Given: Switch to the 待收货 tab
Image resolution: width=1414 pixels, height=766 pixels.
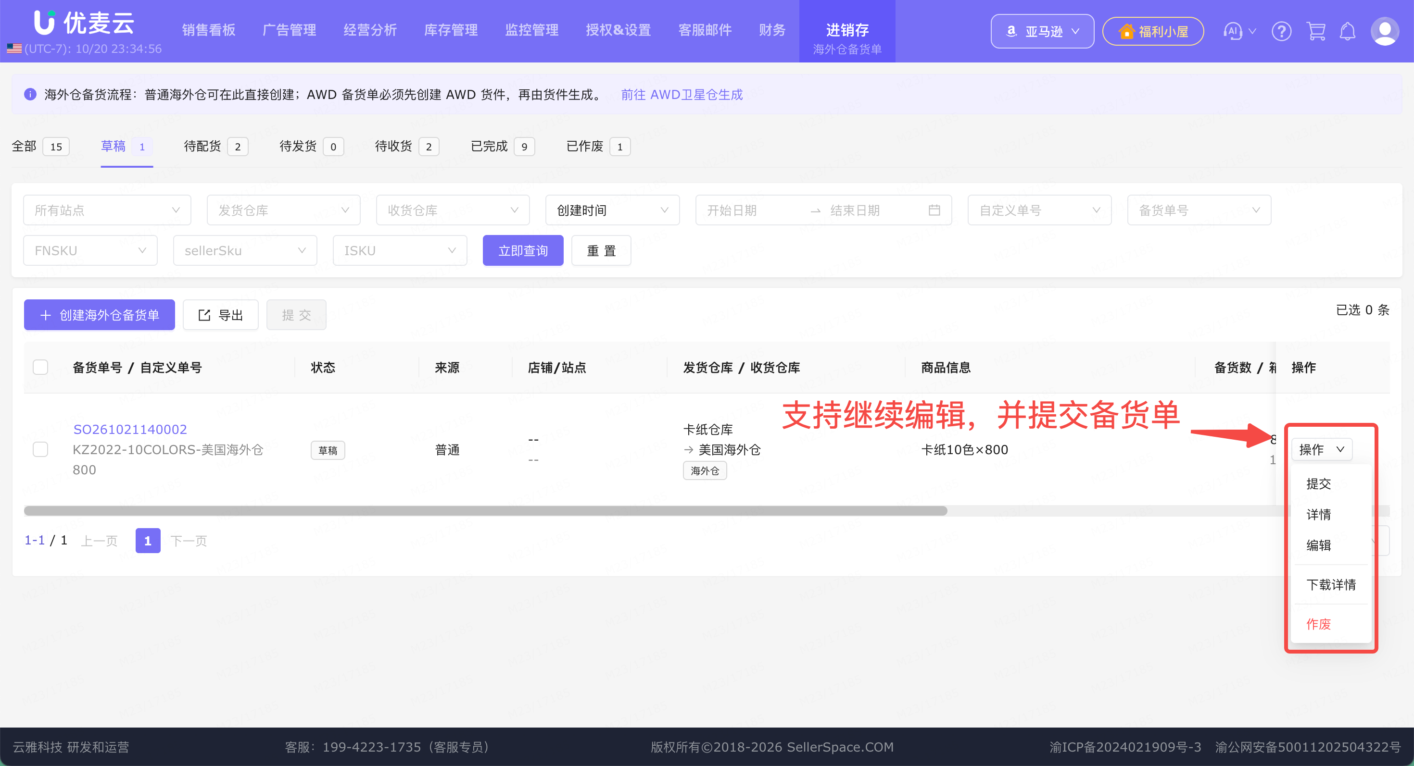Looking at the screenshot, I should [x=407, y=147].
